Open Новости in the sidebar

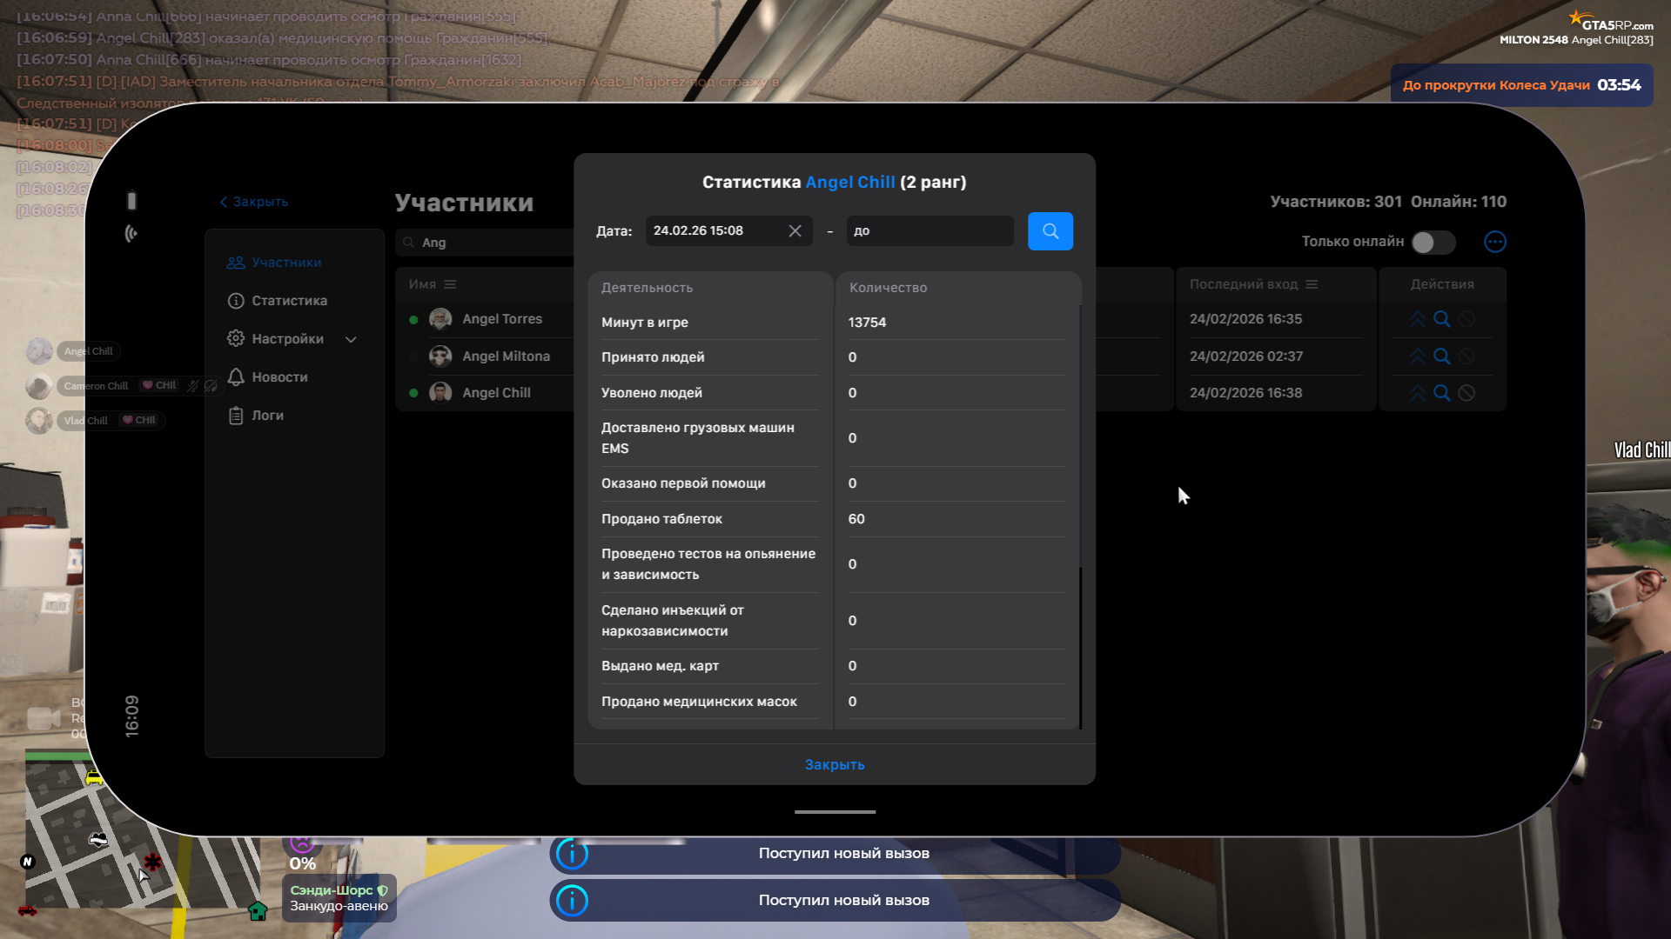pyautogui.click(x=279, y=377)
